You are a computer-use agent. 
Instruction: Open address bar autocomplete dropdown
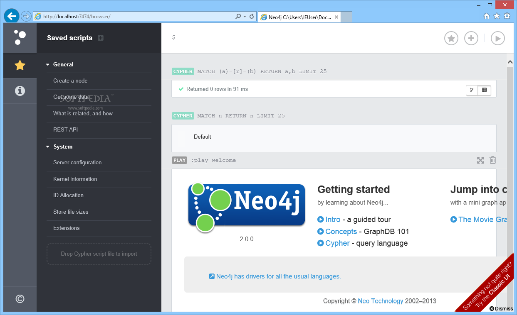pyautogui.click(x=245, y=17)
